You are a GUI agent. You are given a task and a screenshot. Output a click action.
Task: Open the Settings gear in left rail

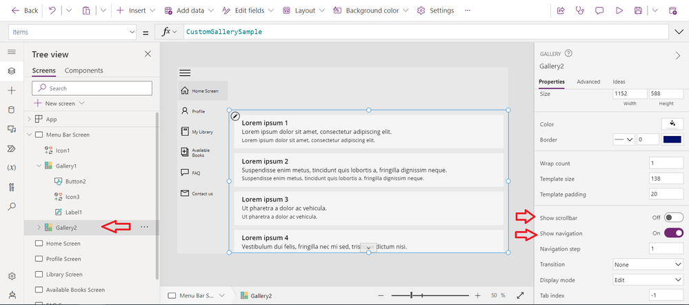coord(12,276)
